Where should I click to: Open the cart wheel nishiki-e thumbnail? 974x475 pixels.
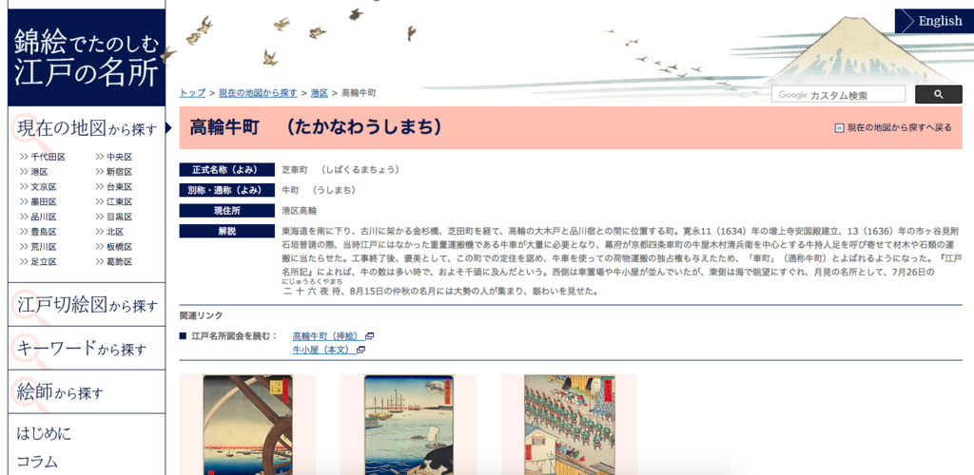(248, 425)
